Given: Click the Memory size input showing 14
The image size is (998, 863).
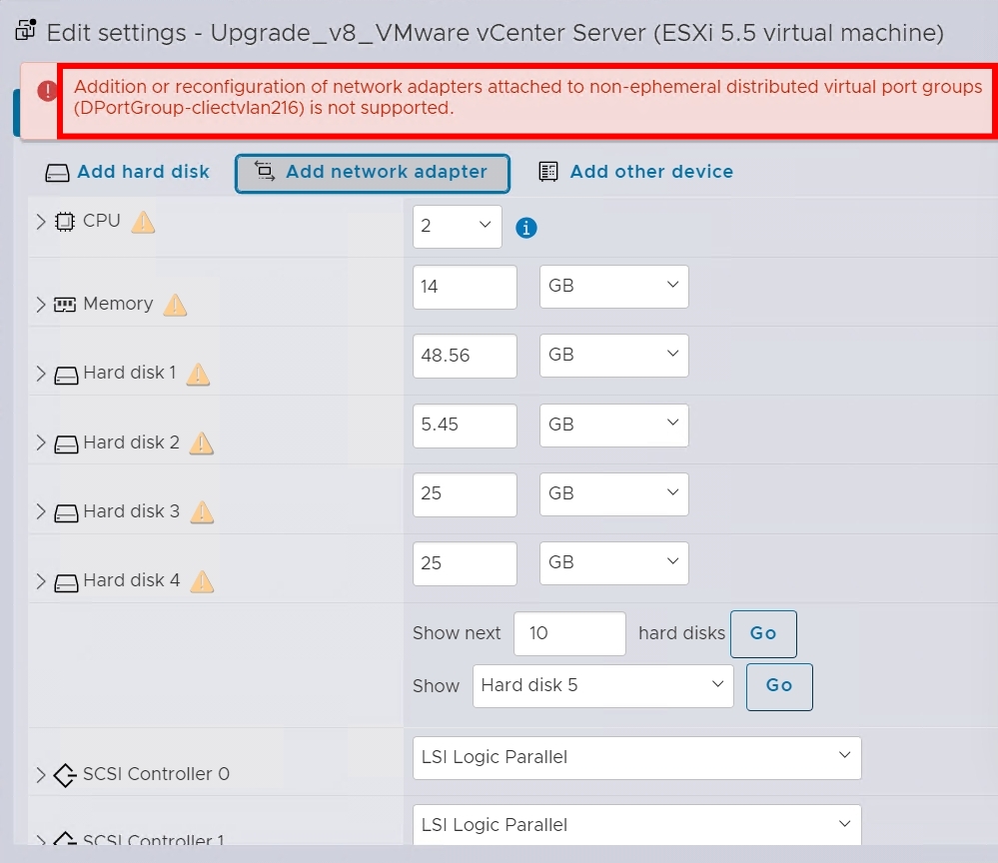Looking at the screenshot, I should coord(465,287).
